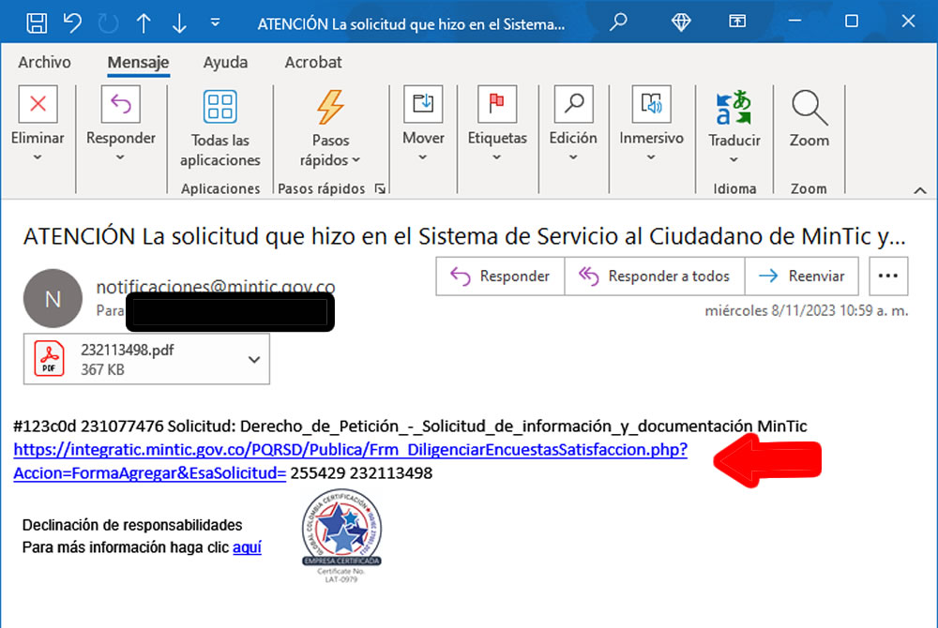Click the Responder button in message header
938x628 pixels.
[x=500, y=277]
